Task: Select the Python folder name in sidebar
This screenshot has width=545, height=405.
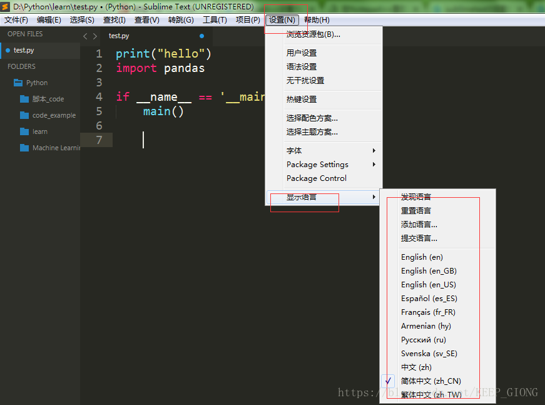Action: coord(37,83)
